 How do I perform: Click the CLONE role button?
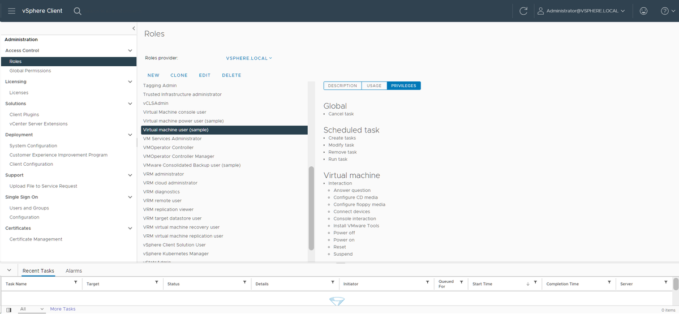(179, 75)
